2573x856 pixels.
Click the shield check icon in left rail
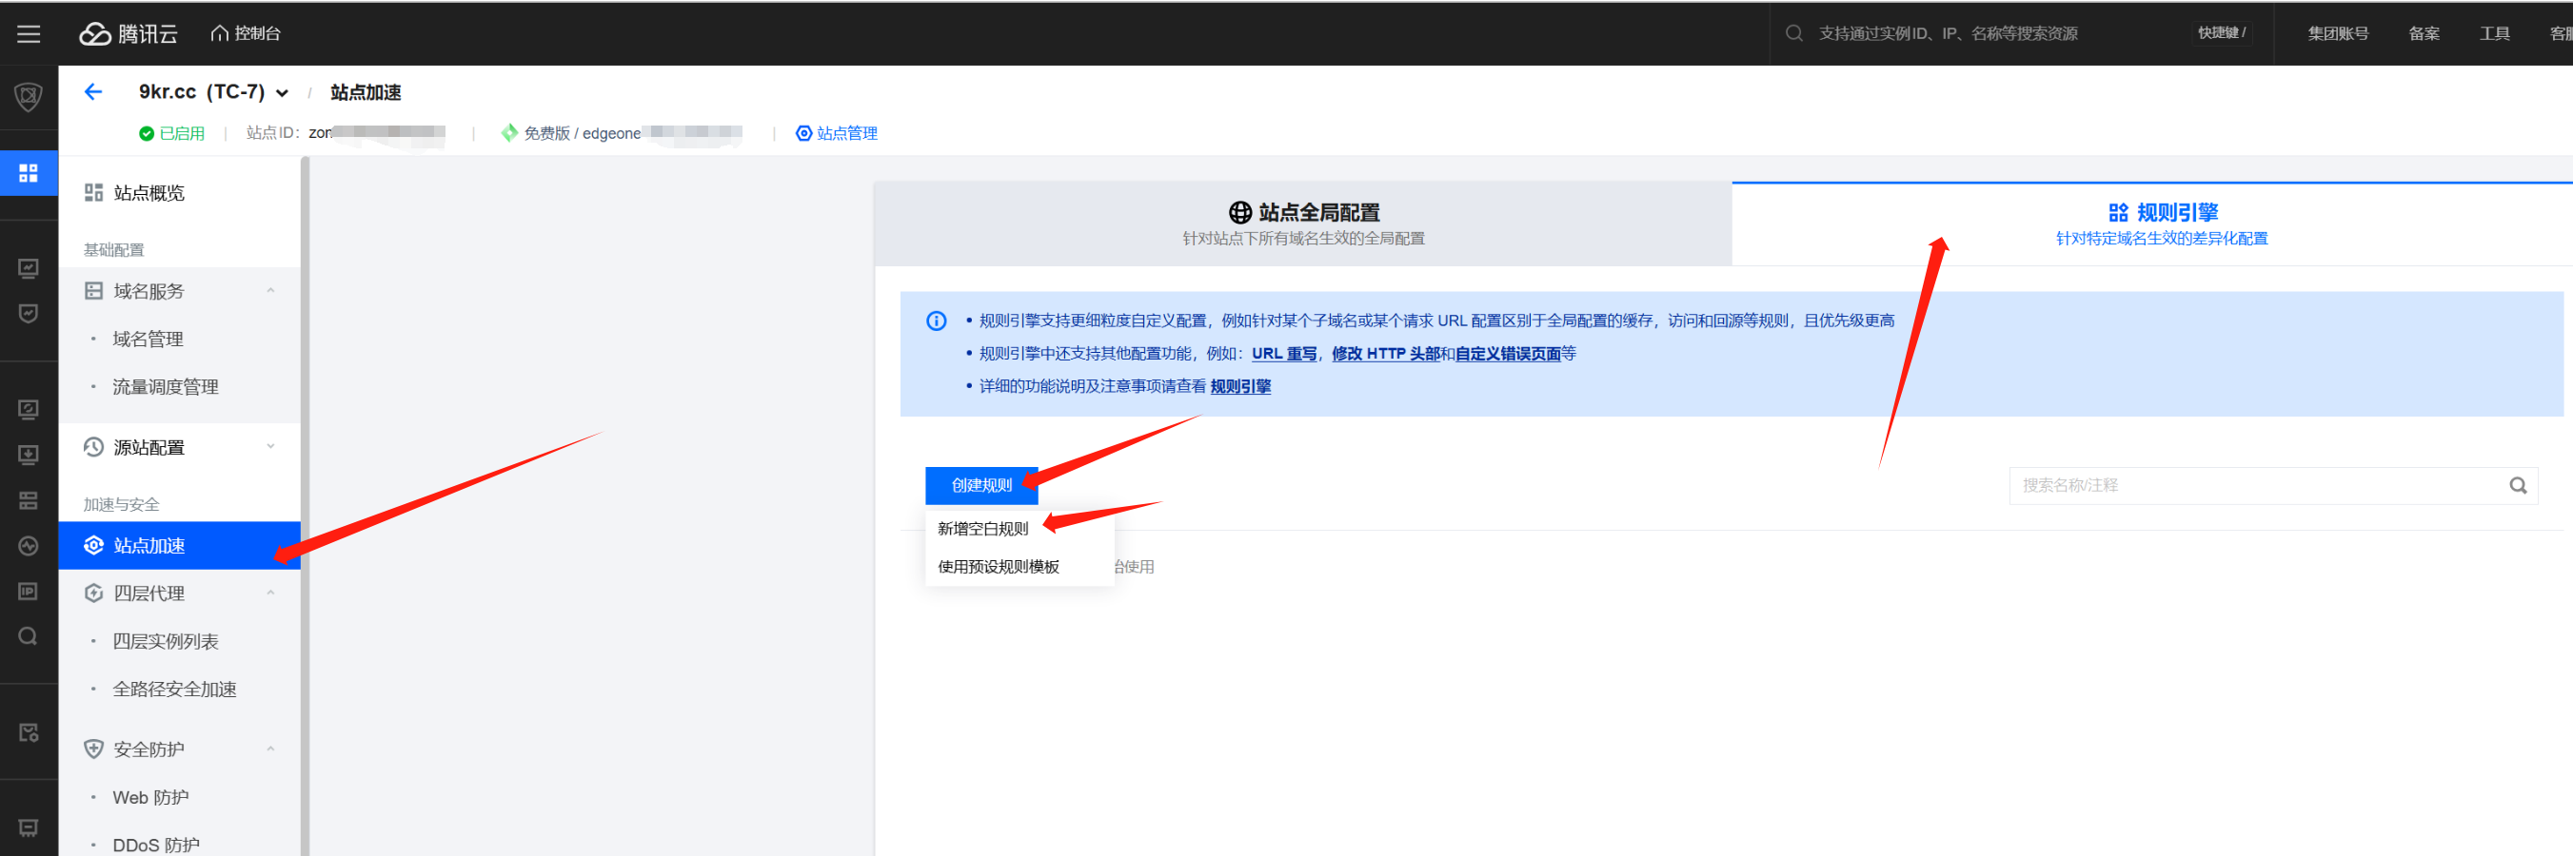[x=29, y=313]
